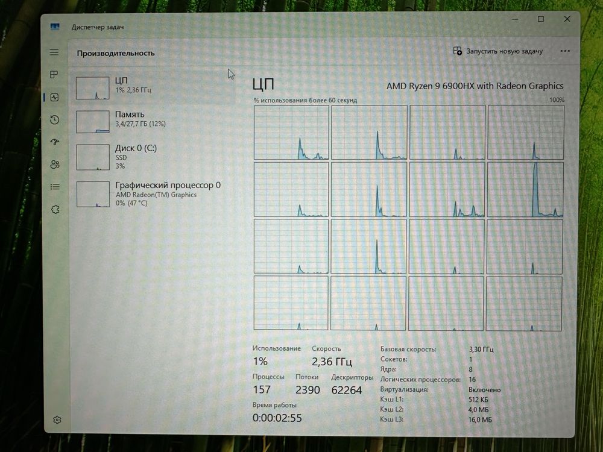This screenshot has width=603, height=452.
Task: Open Task Manager settings gear
Action: (x=57, y=419)
